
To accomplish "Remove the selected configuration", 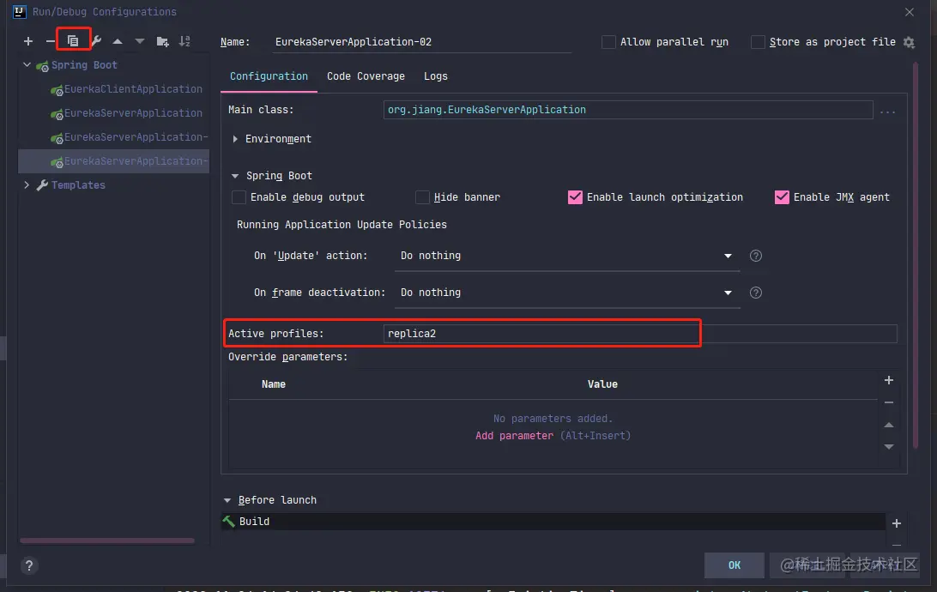I will point(50,41).
